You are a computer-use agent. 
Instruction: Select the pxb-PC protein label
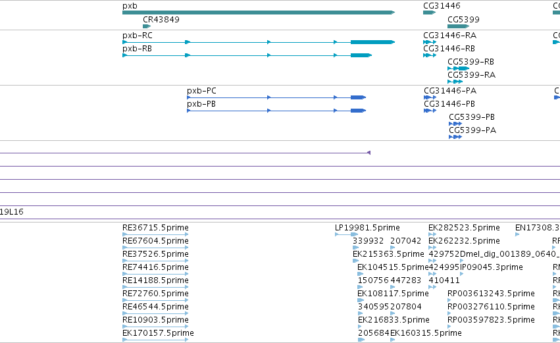201,91
